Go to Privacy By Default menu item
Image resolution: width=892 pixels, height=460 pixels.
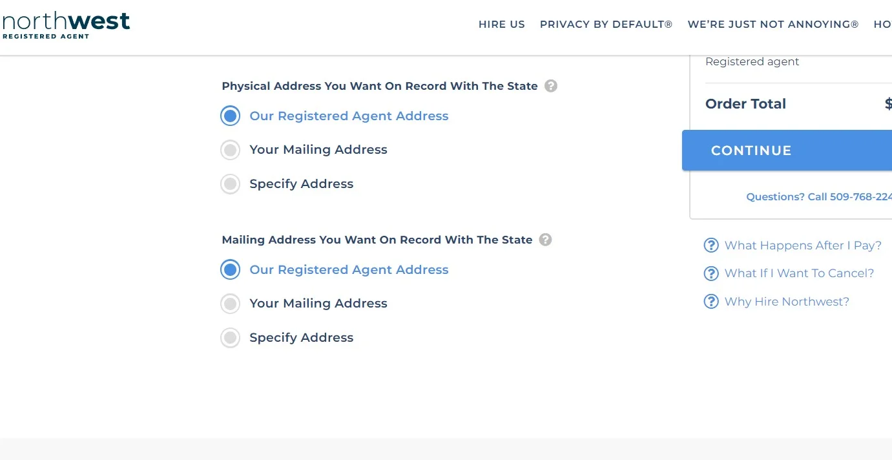(x=606, y=25)
